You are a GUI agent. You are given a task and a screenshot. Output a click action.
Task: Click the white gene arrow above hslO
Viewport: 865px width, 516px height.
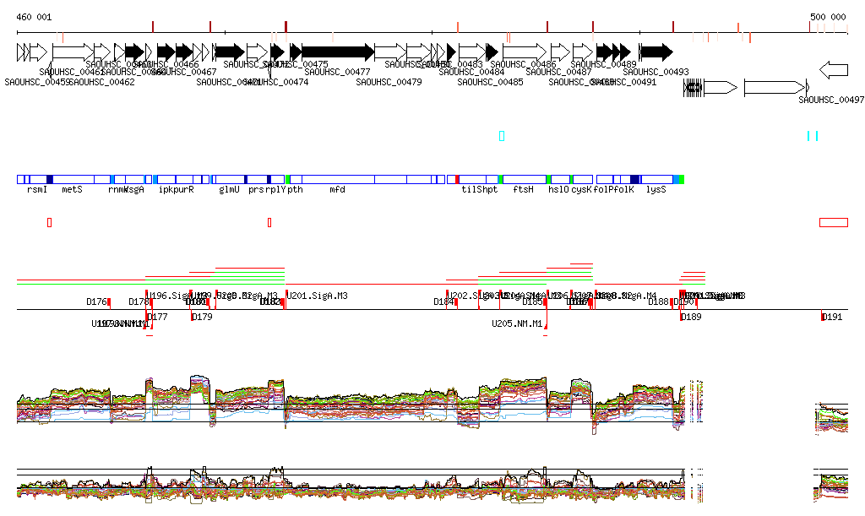(560, 52)
